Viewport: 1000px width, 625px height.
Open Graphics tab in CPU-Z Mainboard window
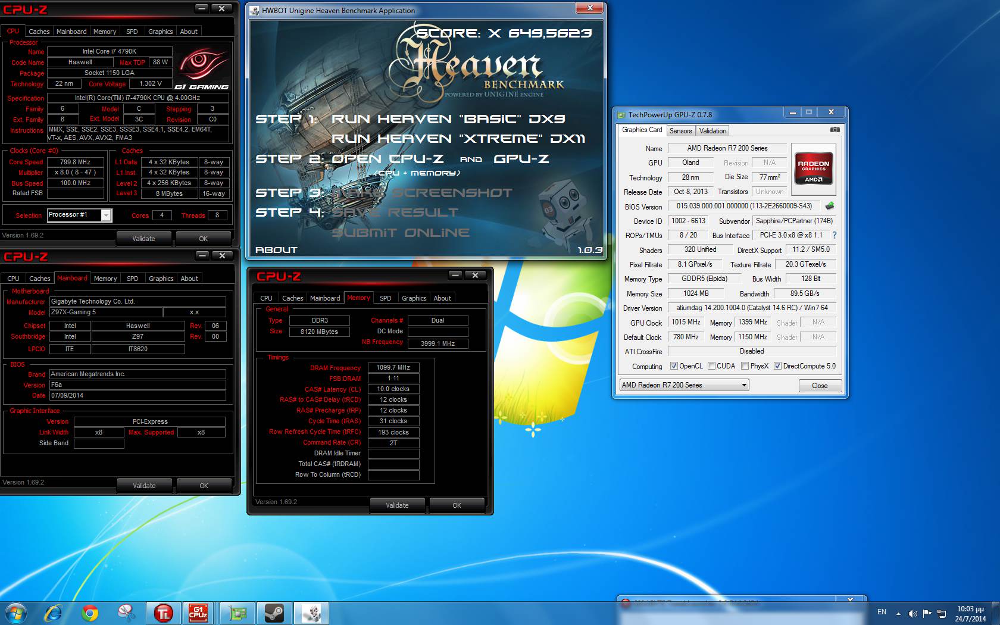pos(161,279)
